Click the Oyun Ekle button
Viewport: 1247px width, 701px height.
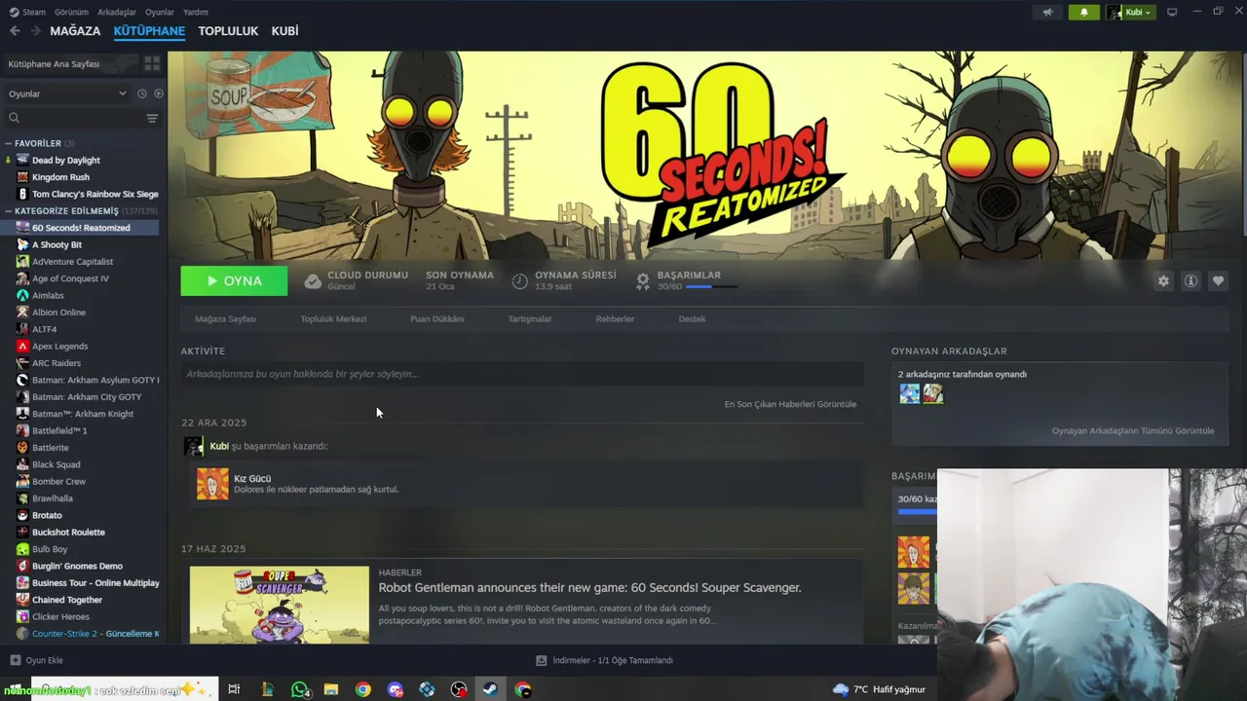coord(36,660)
